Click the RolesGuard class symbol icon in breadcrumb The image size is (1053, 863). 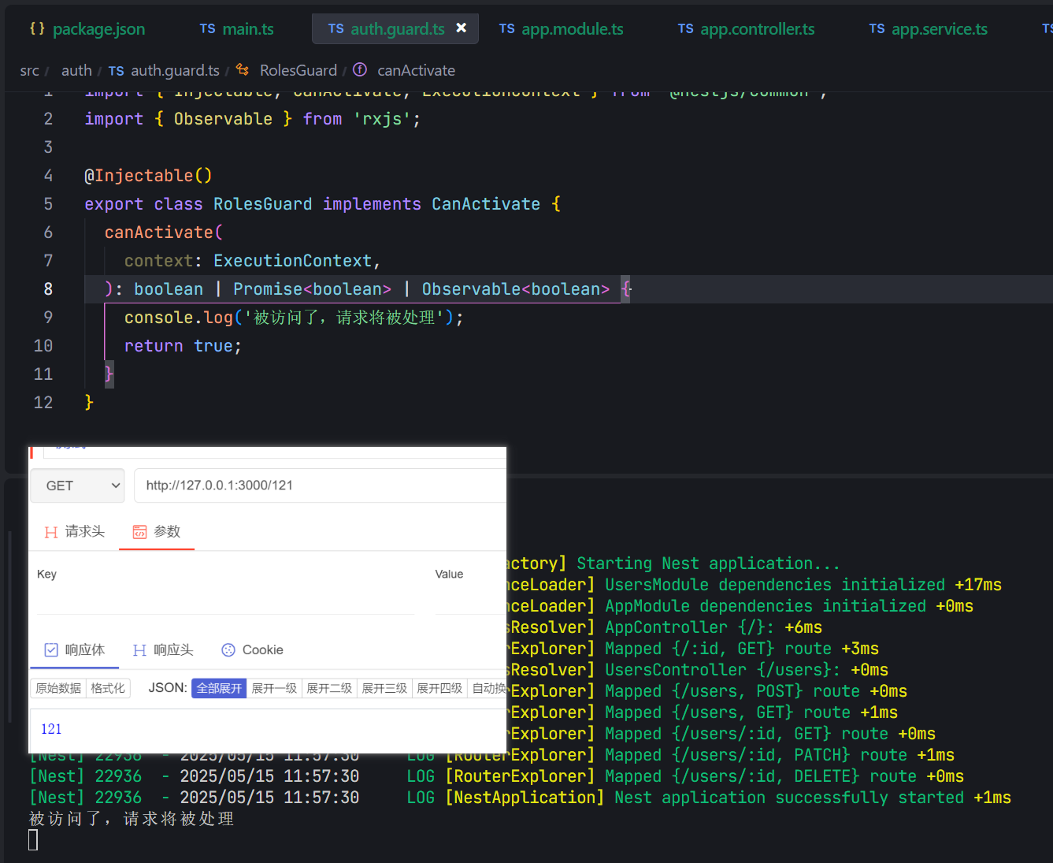click(x=243, y=70)
